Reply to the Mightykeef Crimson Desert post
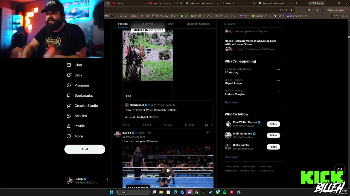The height and width of the screenshot is (196, 350). (126, 125)
